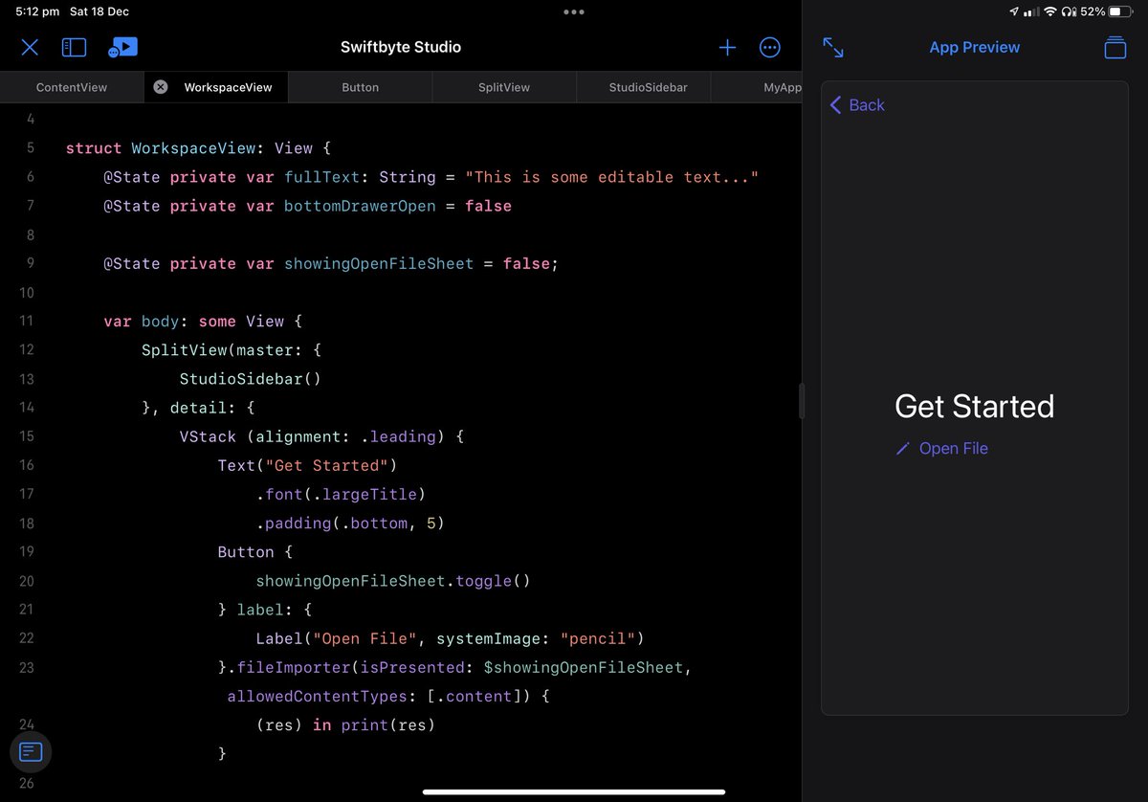Tap the floating editor widget bottom-left

(31, 752)
